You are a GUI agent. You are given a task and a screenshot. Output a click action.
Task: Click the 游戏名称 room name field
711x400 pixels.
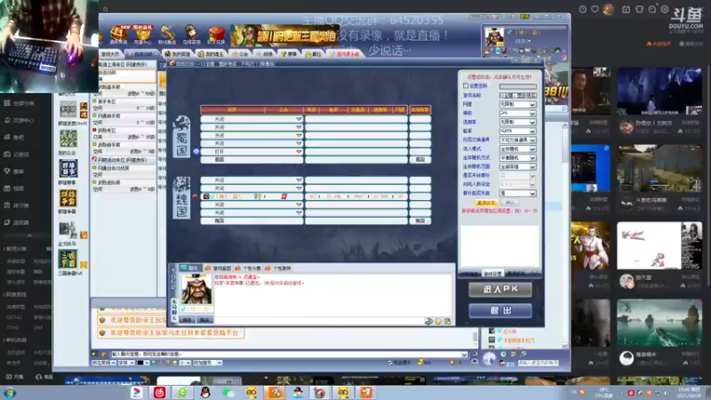click(x=517, y=95)
